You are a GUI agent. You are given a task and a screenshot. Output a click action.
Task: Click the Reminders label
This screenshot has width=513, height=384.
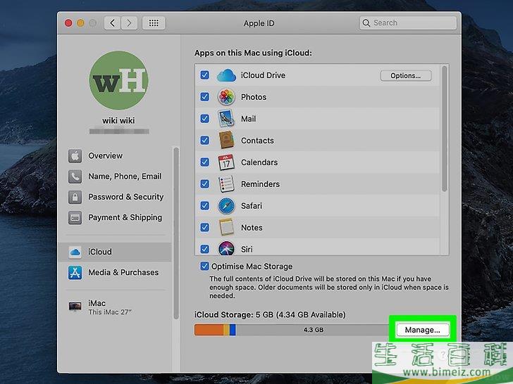260,184
